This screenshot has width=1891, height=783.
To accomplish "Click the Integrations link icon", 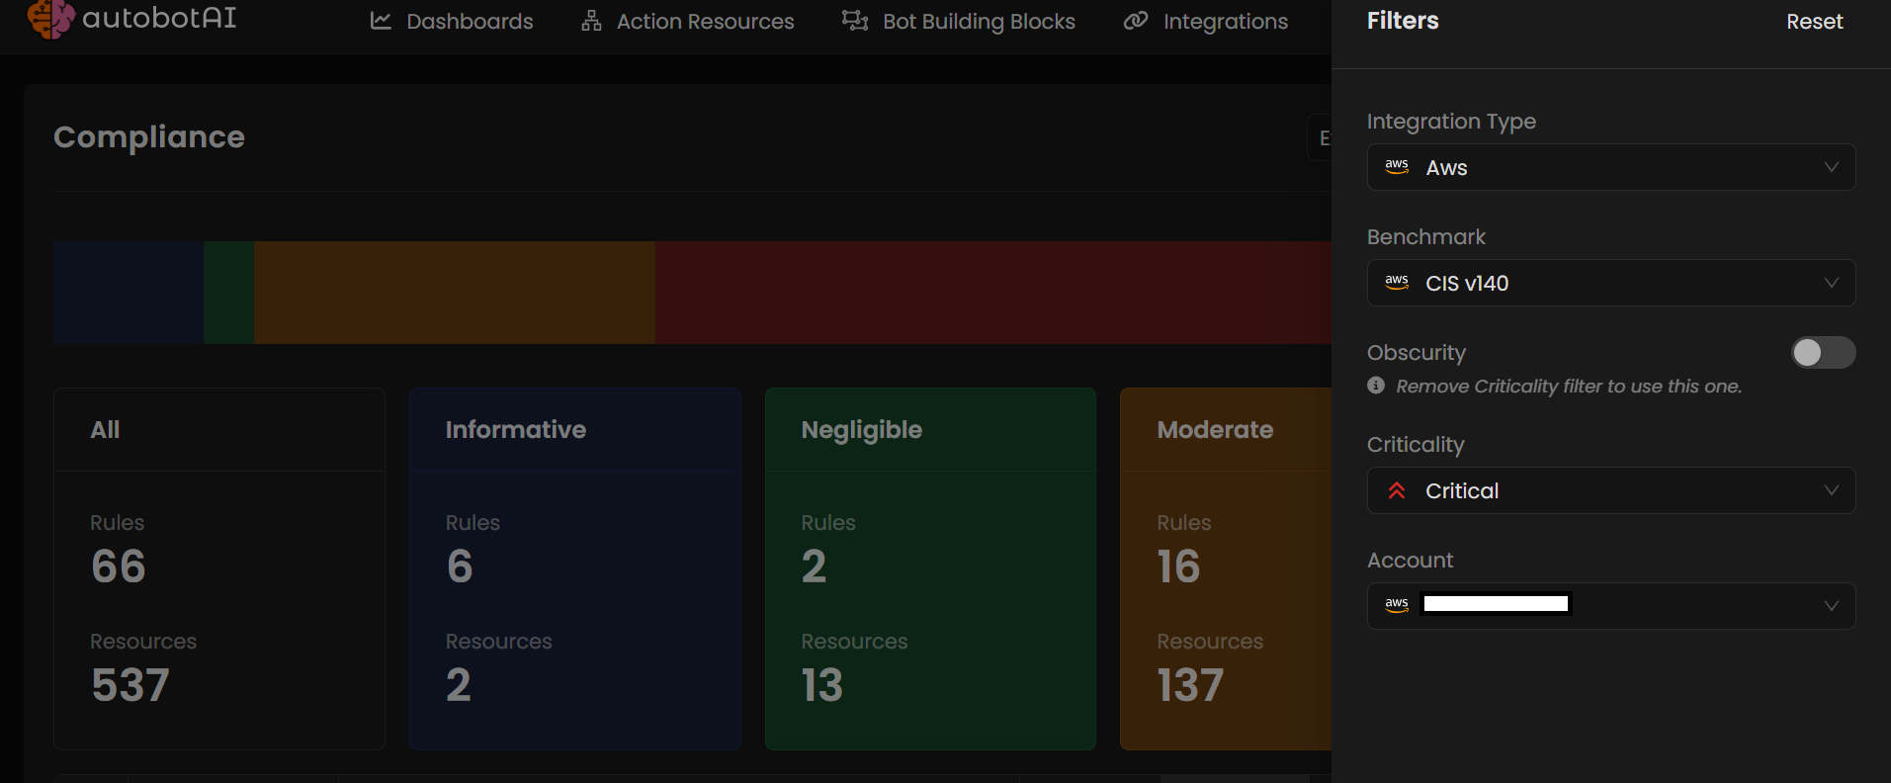I will click(1136, 21).
